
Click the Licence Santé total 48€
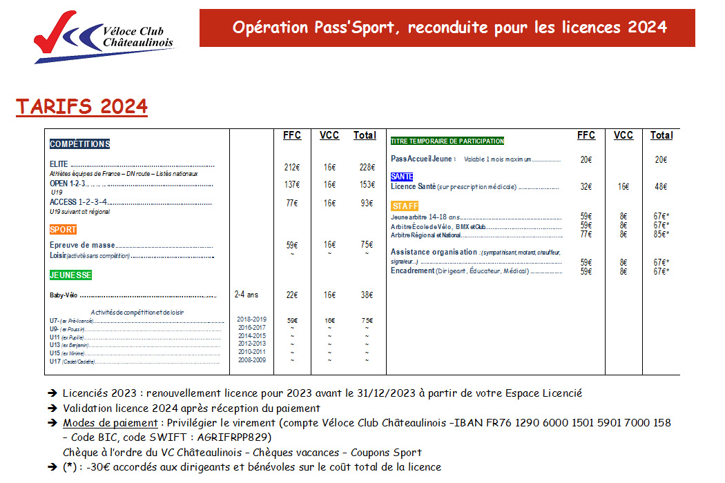pyautogui.click(x=661, y=186)
